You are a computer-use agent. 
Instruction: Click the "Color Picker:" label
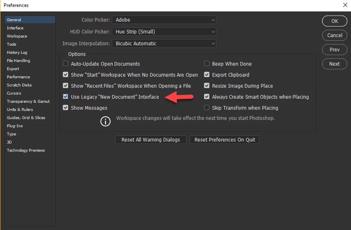tap(96, 20)
